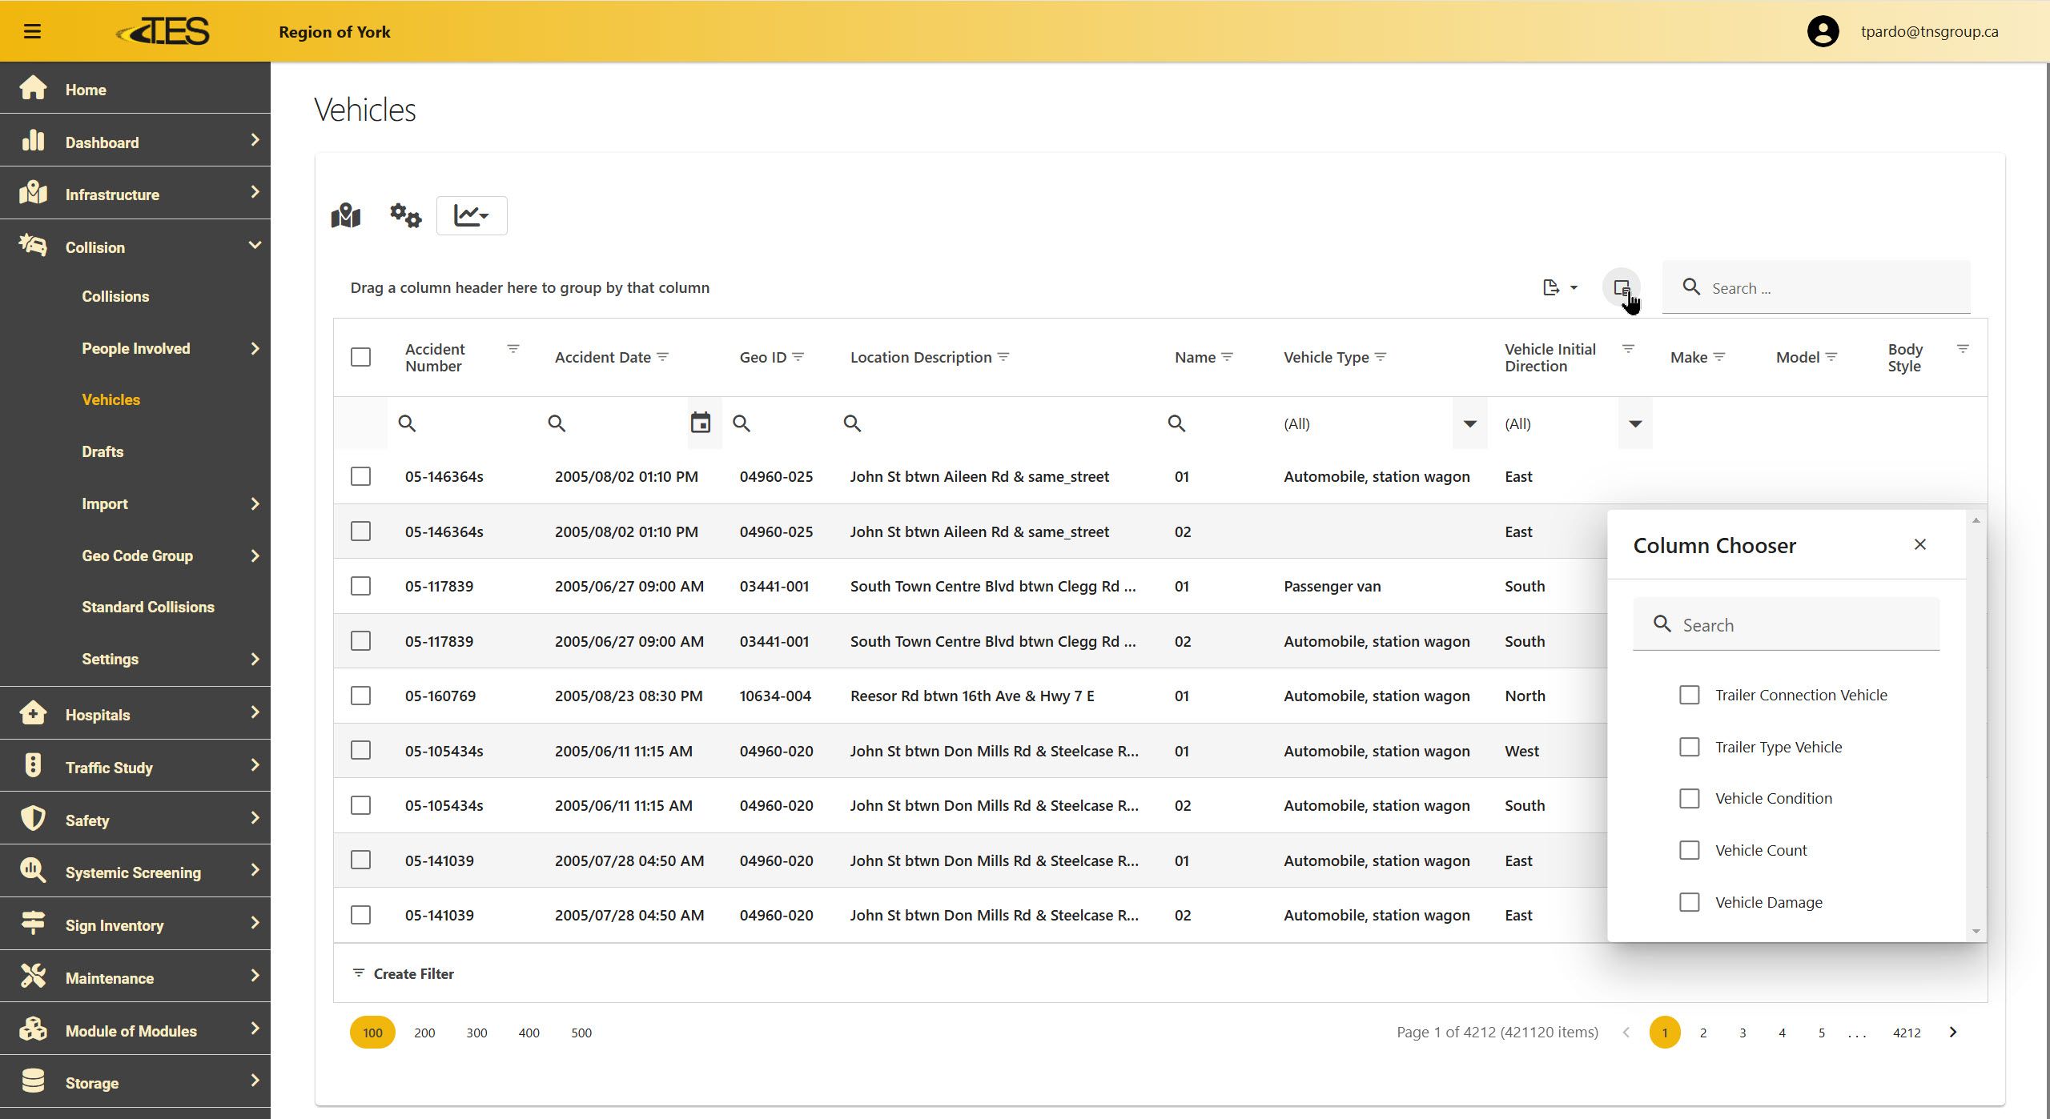The height and width of the screenshot is (1119, 2050).
Task: Click the user account avatar icon
Action: (1823, 31)
